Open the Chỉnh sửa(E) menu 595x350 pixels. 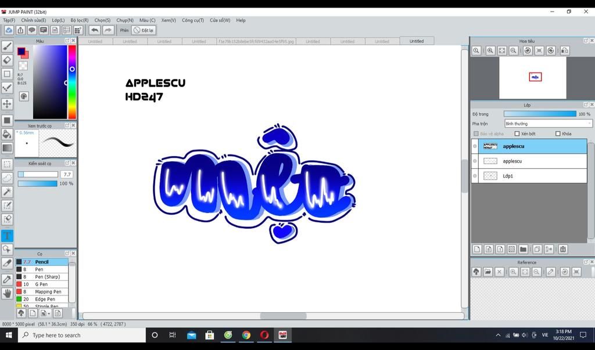pyautogui.click(x=33, y=20)
